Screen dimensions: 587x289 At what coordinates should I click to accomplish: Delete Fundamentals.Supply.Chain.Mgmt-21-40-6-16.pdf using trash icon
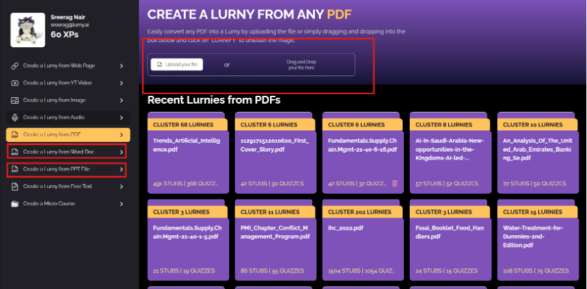(394, 183)
